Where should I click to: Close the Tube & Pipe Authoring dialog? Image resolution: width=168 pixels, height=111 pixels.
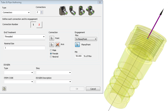coord(100,2)
